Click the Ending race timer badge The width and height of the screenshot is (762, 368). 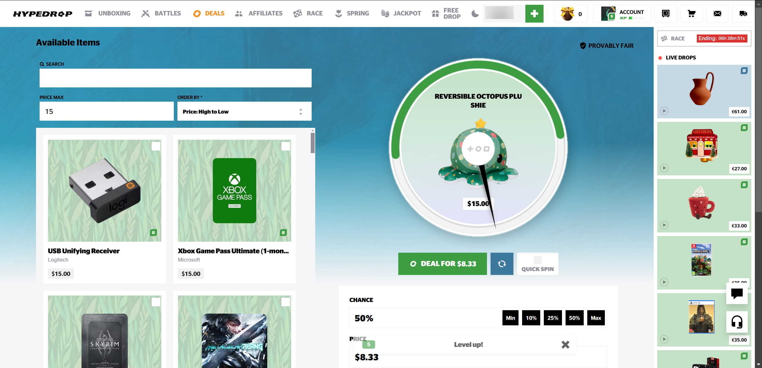[x=722, y=38]
